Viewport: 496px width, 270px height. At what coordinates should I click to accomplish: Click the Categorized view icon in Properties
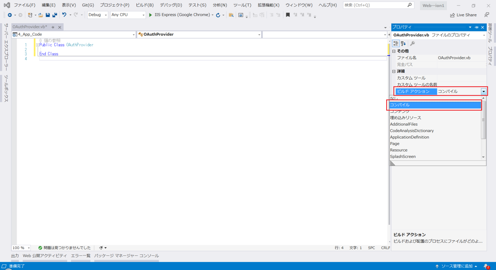[396, 43]
